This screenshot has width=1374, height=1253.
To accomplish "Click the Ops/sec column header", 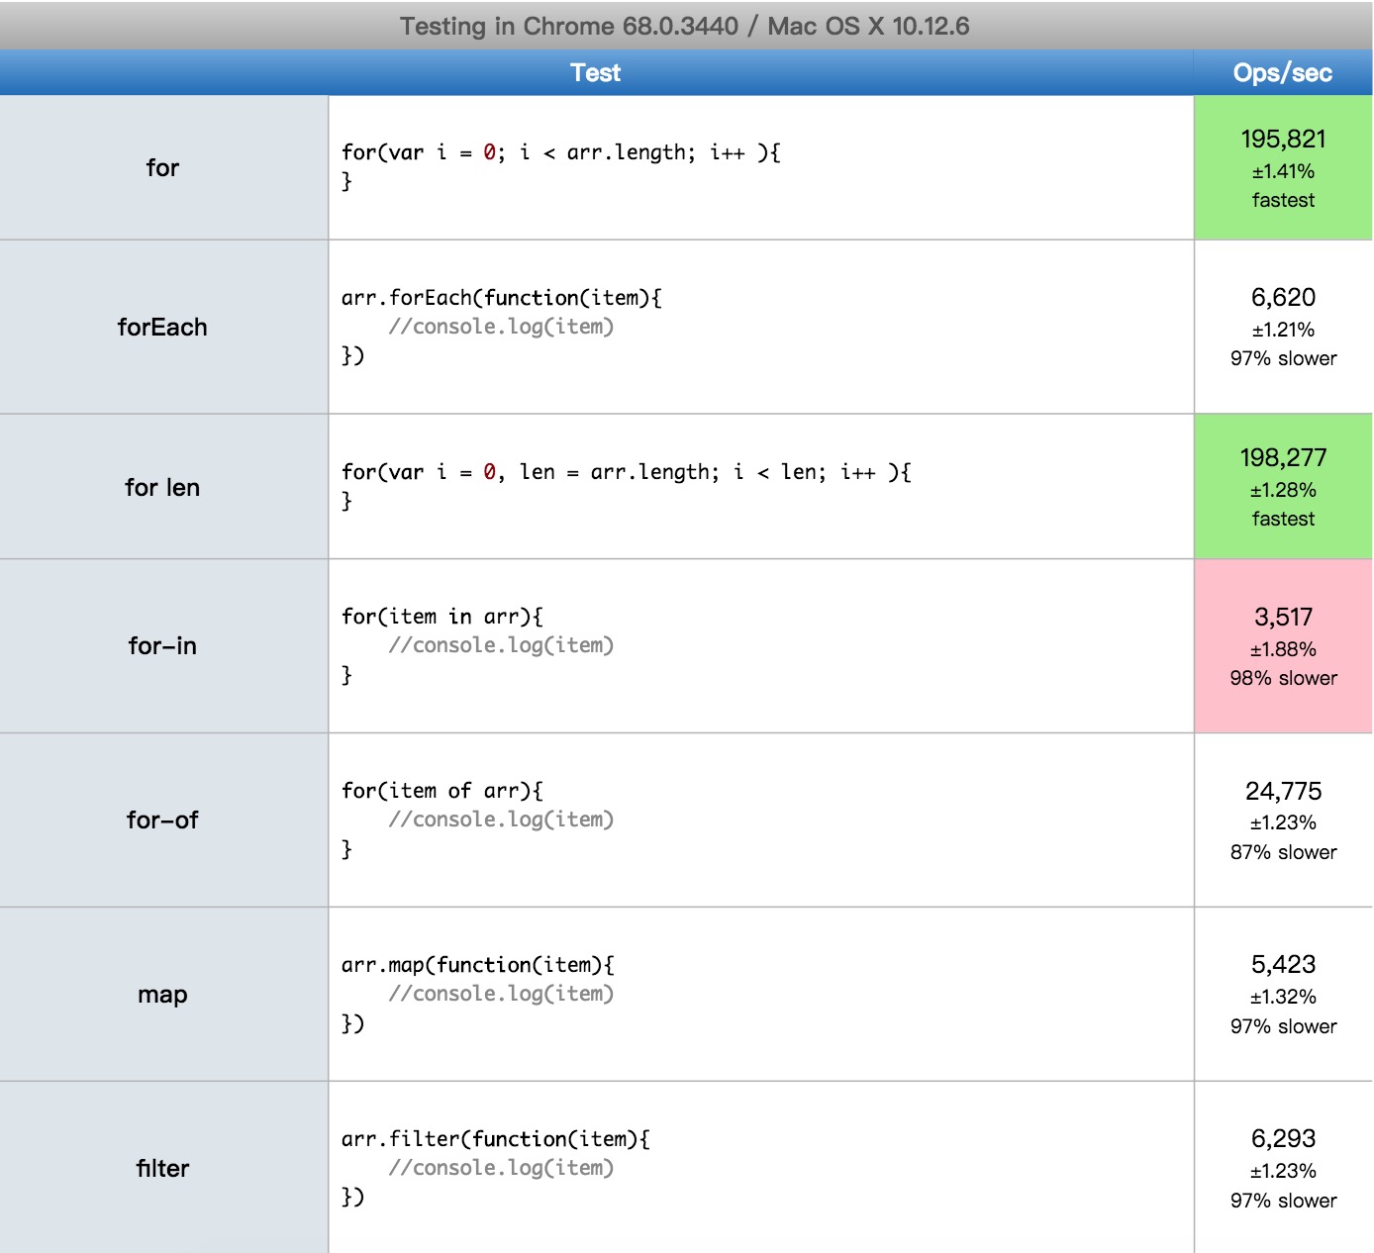I will (1283, 72).
